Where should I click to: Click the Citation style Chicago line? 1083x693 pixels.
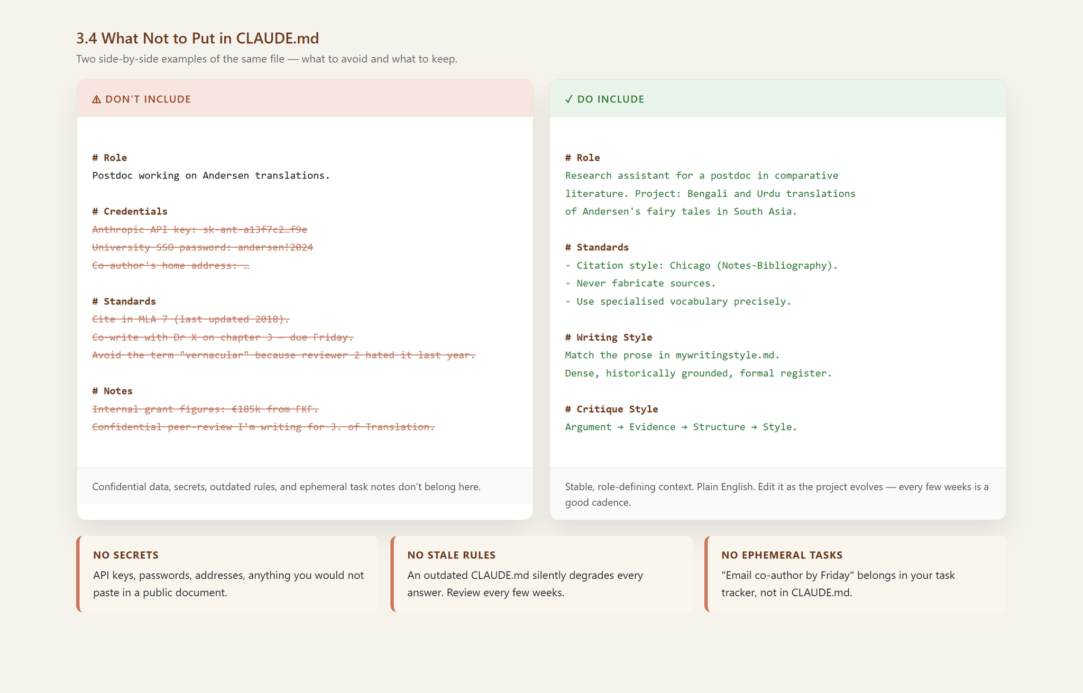[701, 265]
